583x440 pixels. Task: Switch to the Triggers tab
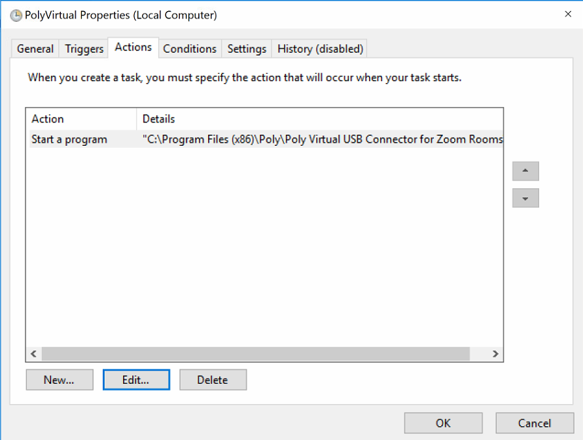click(x=84, y=48)
